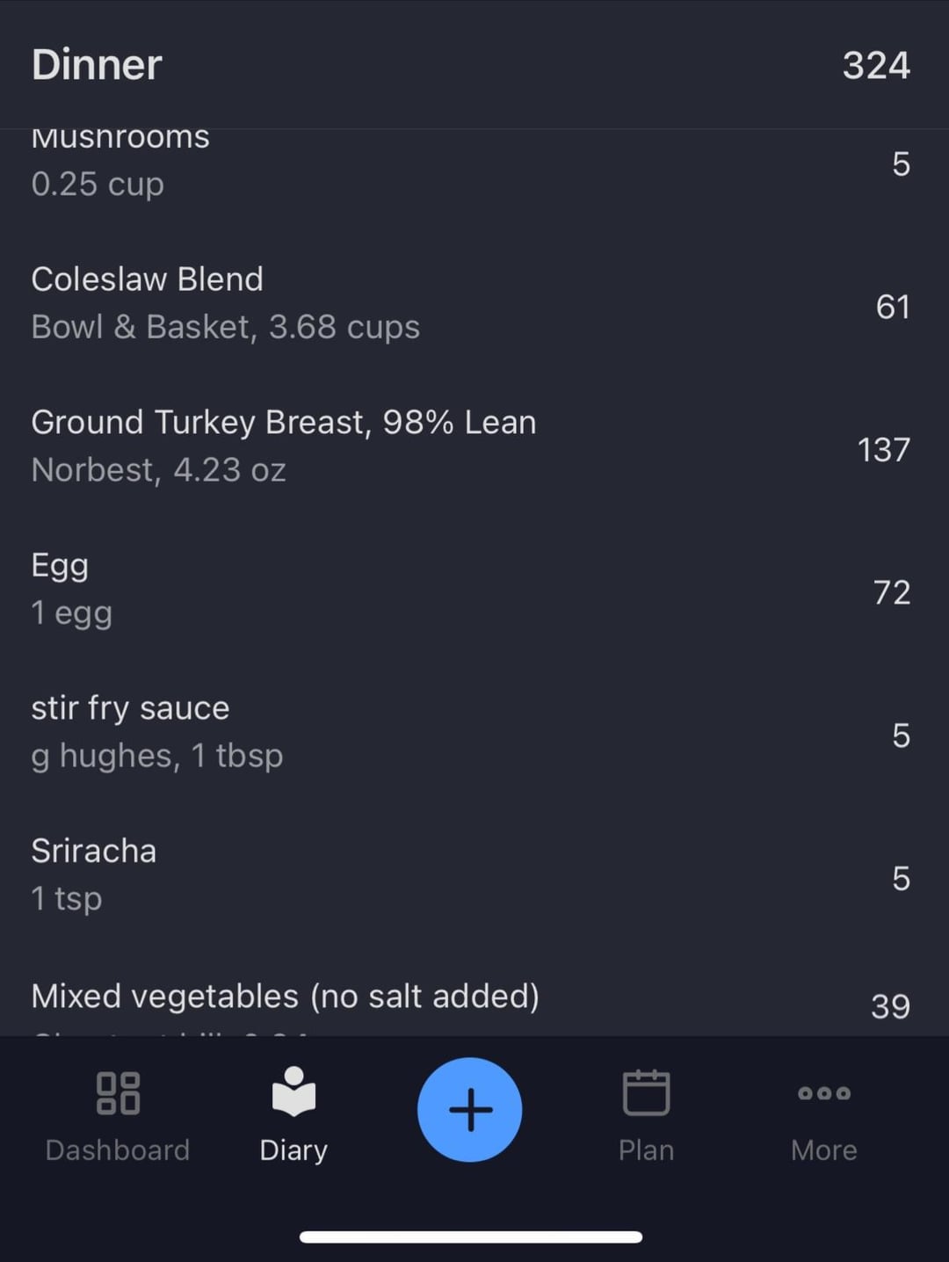Open the More tab label
The width and height of the screenshot is (949, 1262).
tap(823, 1150)
